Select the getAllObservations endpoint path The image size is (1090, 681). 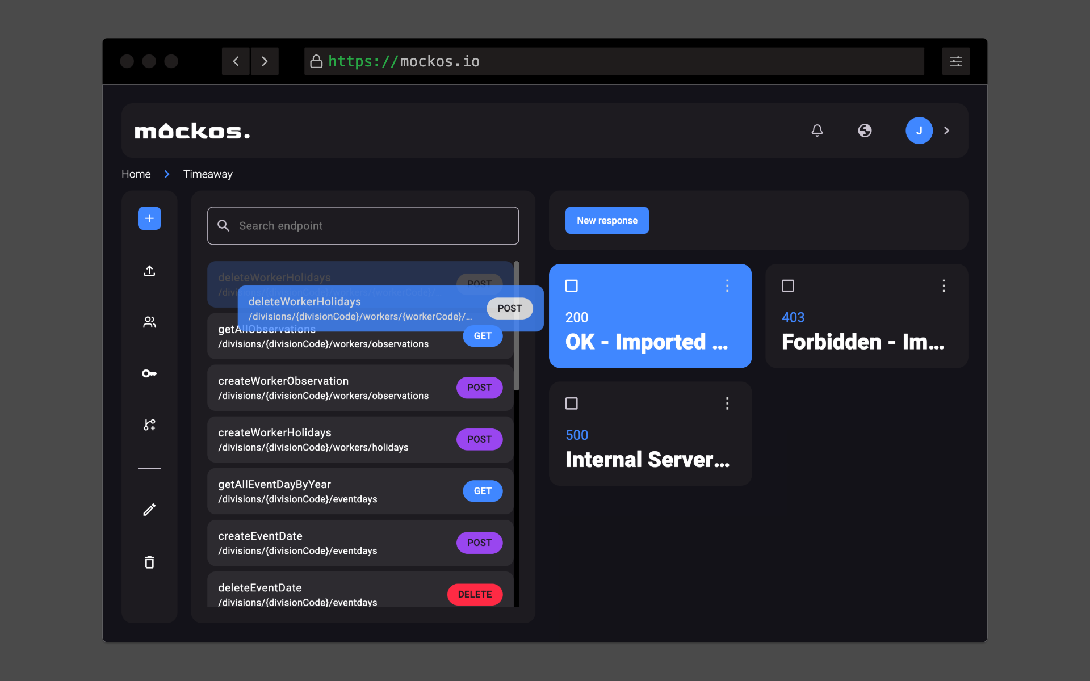(323, 344)
